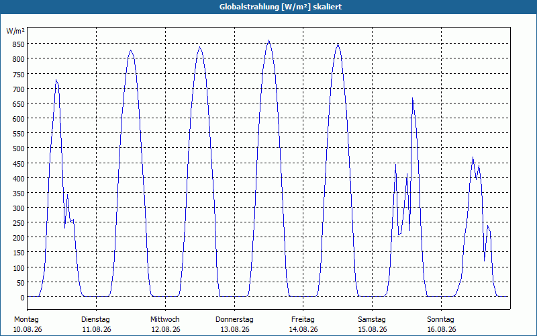537x336 pixels.
Task: Click the Freitag day label
Action: pos(303,320)
